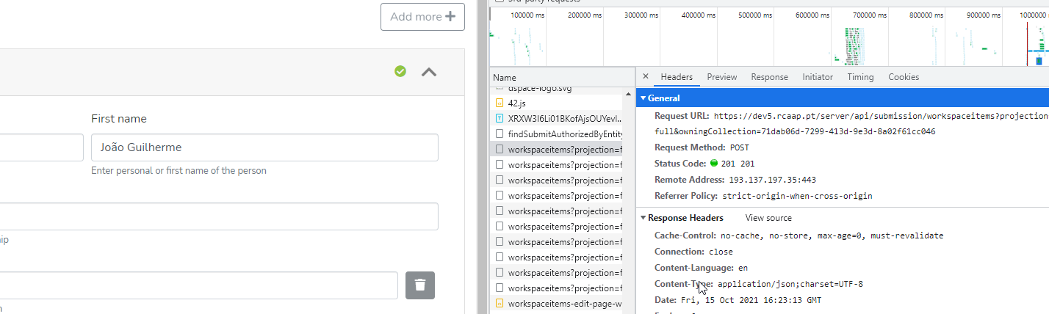Select the 42.js request row

tap(555, 103)
